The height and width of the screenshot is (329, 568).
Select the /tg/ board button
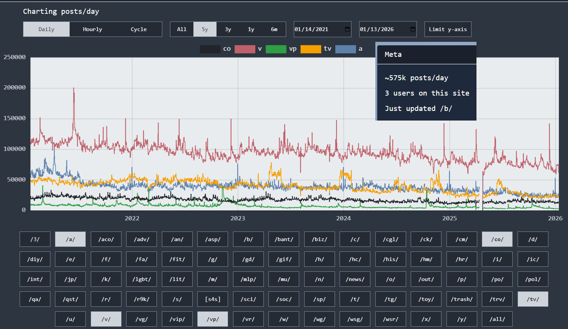click(x=391, y=299)
